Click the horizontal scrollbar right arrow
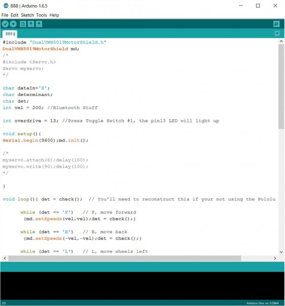This screenshot has height=306, width=285. [275, 258]
